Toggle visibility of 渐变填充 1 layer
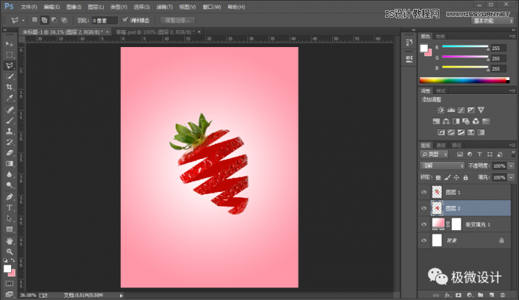Screen dimensions: 519x300 pos(423,224)
